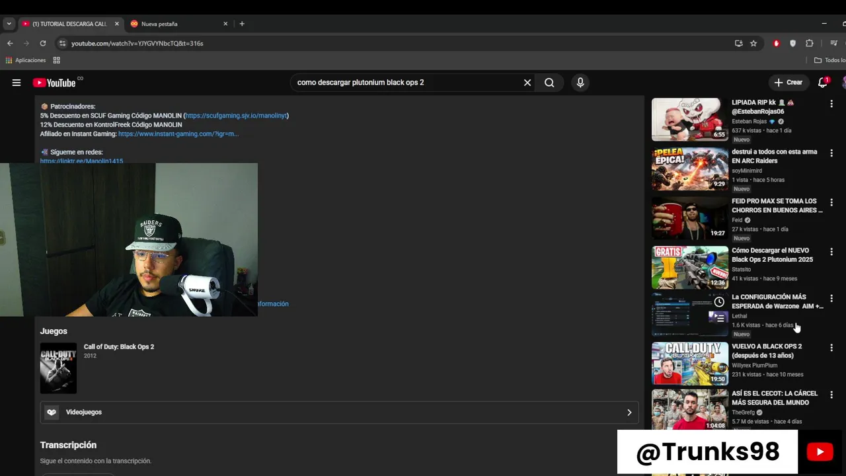The width and height of the screenshot is (846, 476).
Task: Click install app icon in address bar
Action: click(739, 43)
